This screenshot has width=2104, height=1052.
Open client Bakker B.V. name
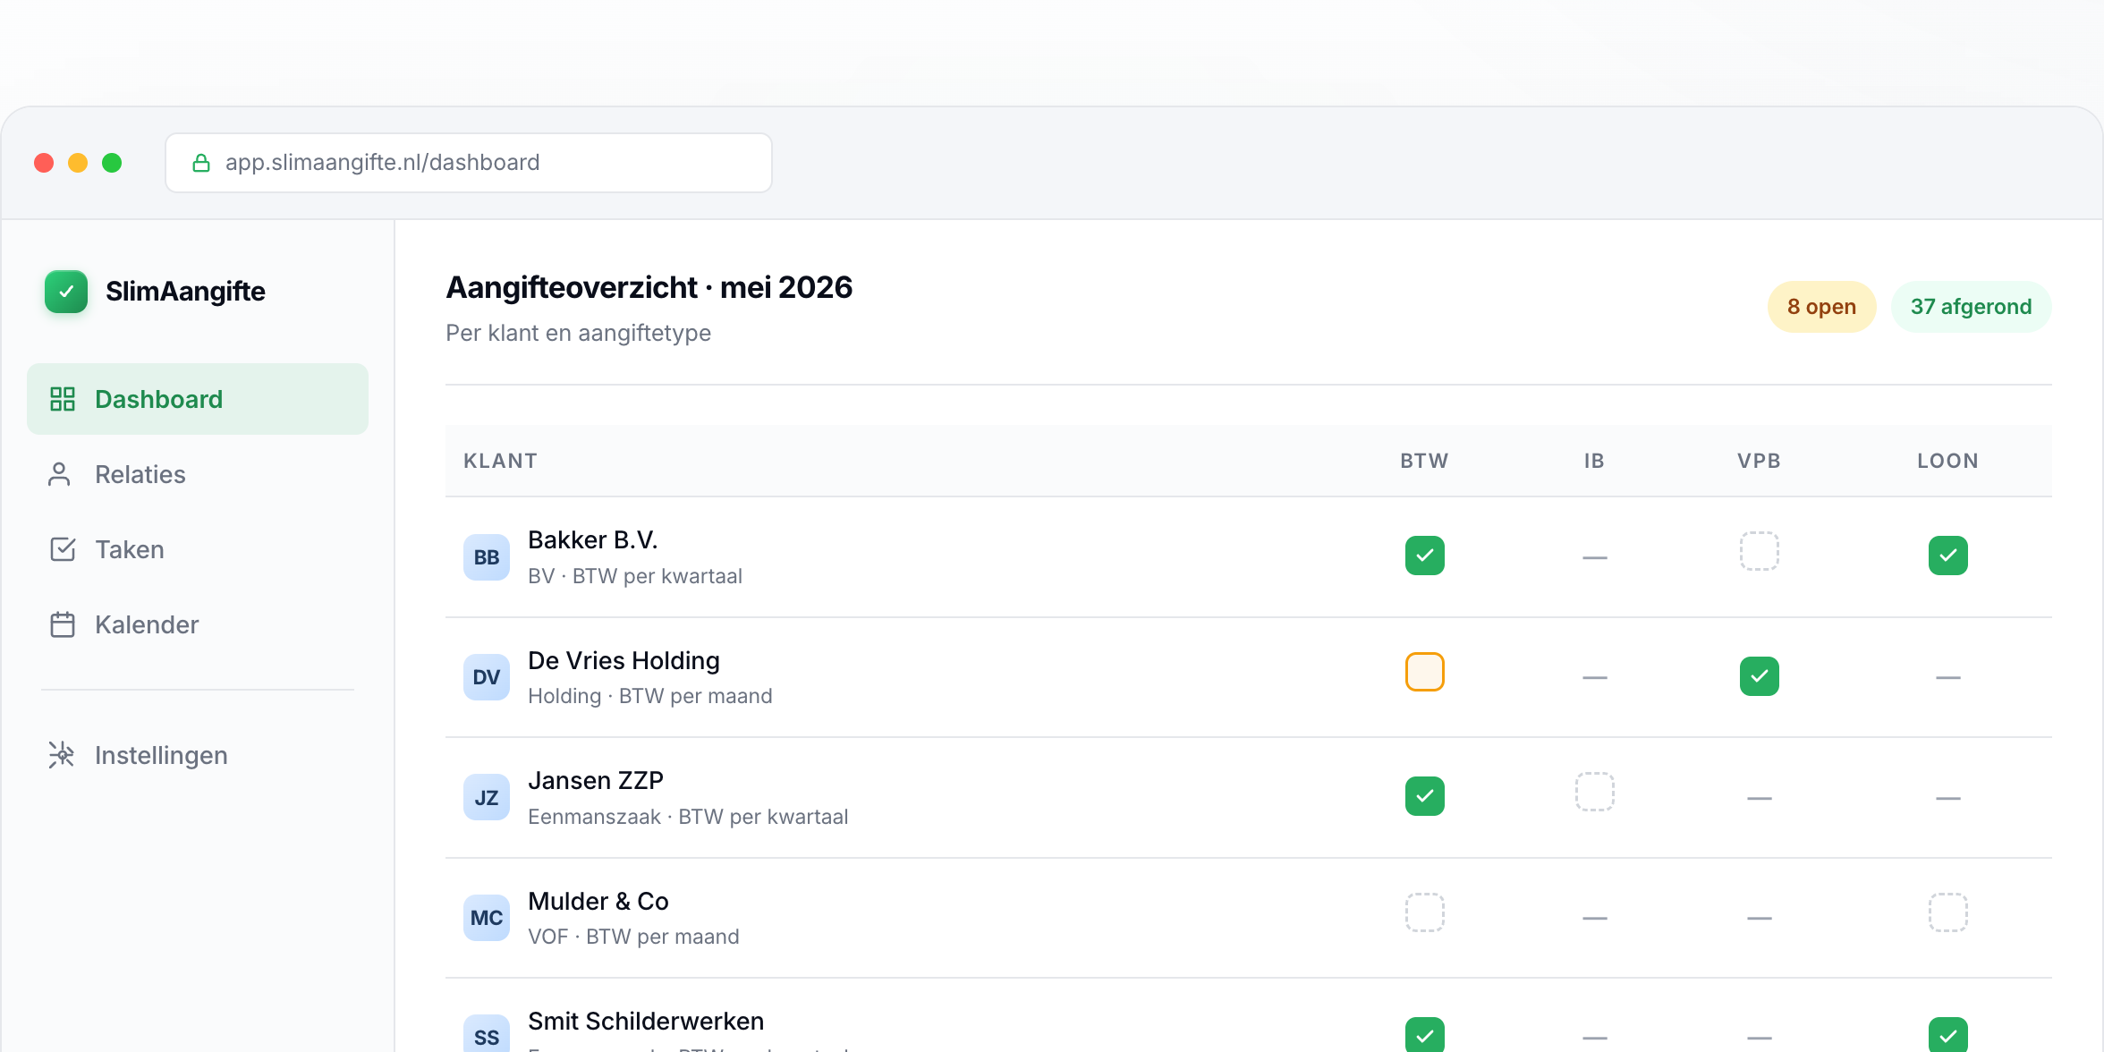click(x=593, y=540)
